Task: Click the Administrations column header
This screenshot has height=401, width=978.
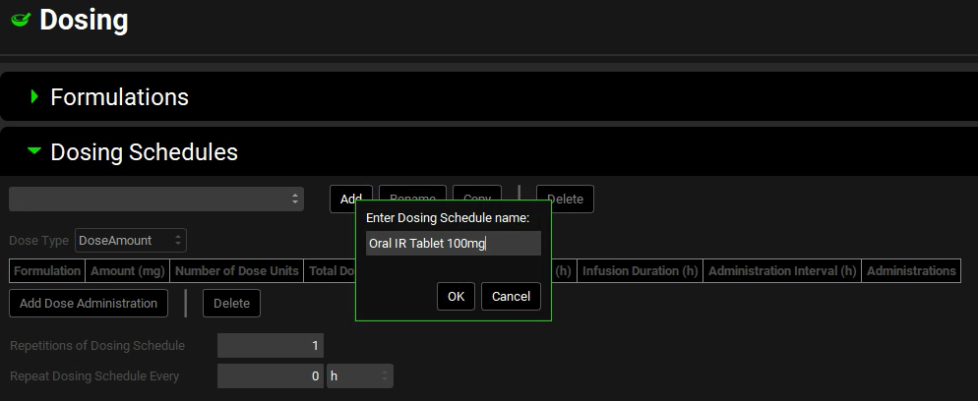Action: pyautogui.click(x=910, y=271)
